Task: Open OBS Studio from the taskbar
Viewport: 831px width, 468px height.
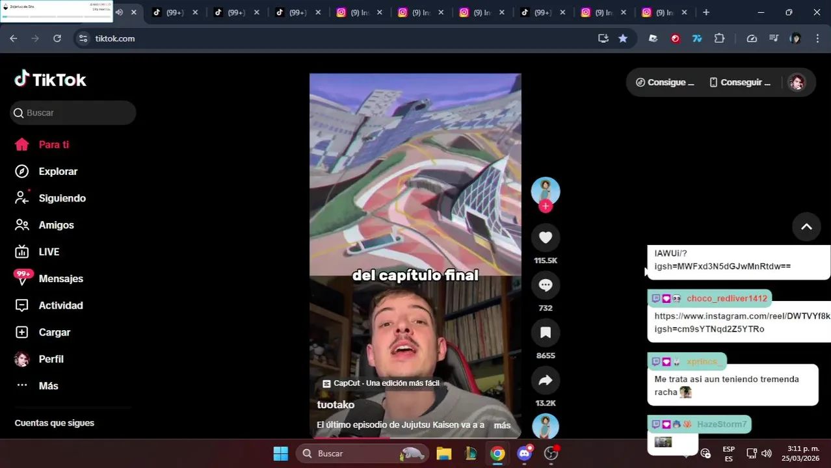Action: click(551, 454)
